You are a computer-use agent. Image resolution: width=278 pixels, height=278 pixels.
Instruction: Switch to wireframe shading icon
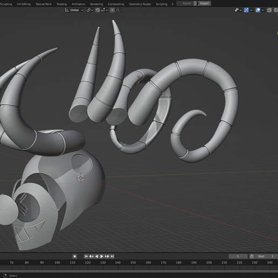tap(276, 10)
